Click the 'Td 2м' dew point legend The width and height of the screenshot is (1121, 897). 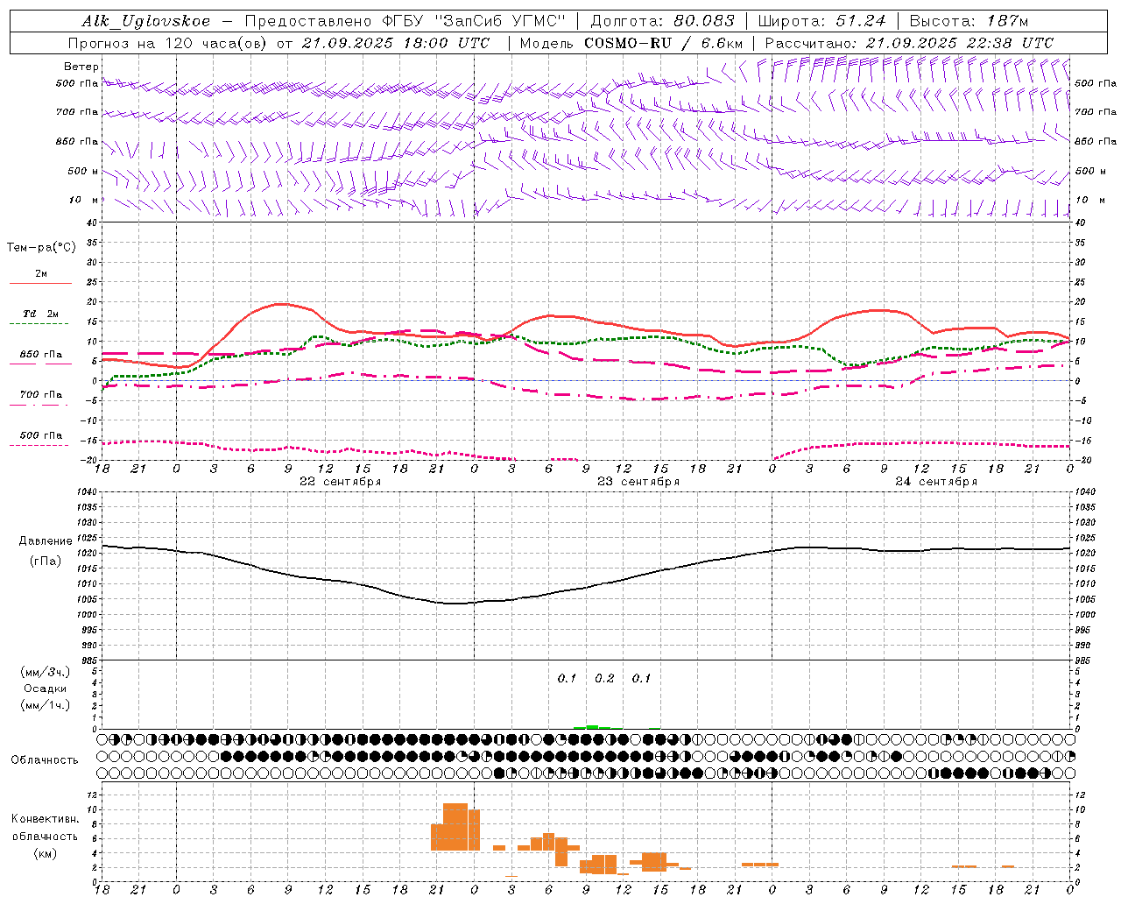pos(41,313)
